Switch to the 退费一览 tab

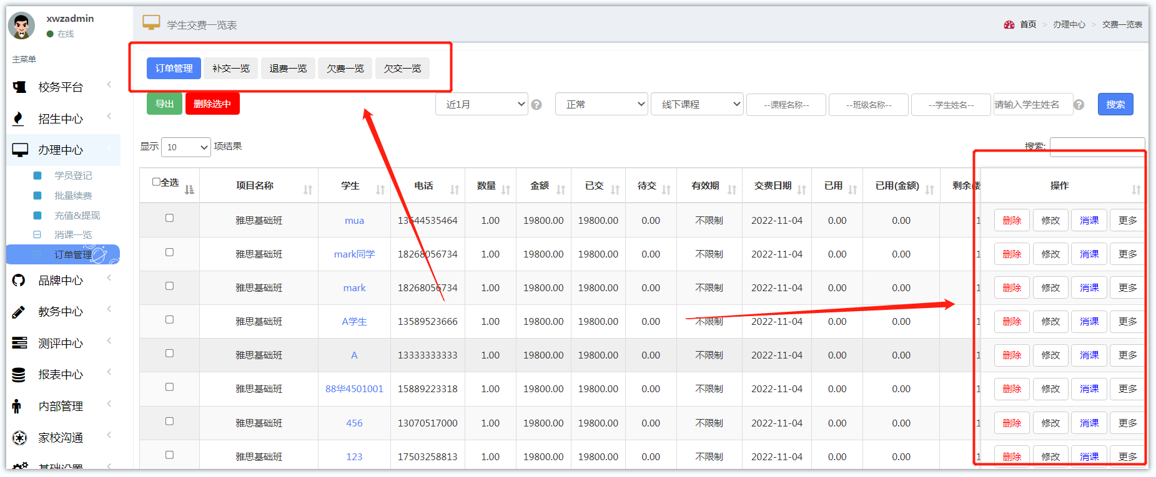pos(288,69)
